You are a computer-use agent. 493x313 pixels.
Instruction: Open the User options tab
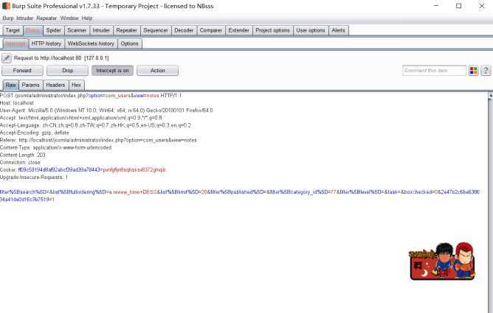tap(311, 30)
